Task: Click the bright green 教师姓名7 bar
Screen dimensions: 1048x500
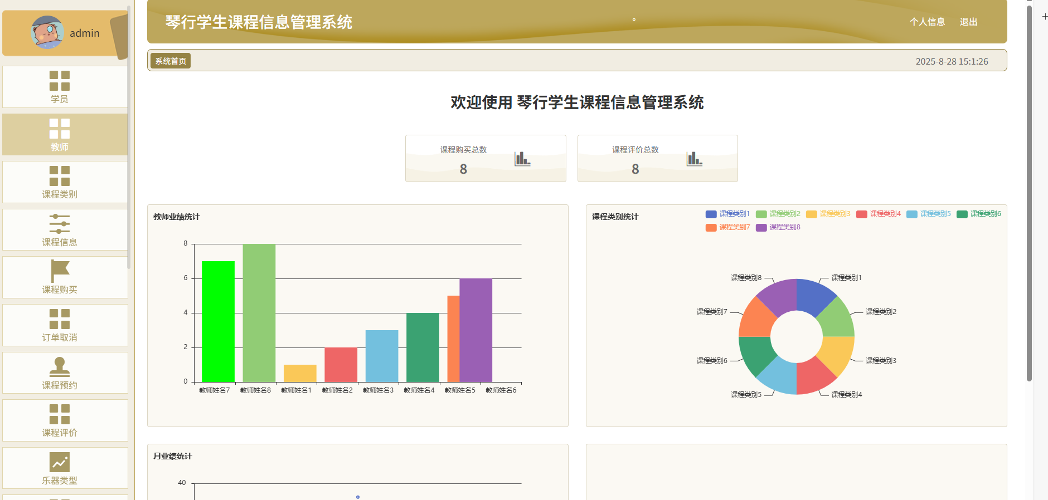Action: pyautogui.click(x=218, y=321)
